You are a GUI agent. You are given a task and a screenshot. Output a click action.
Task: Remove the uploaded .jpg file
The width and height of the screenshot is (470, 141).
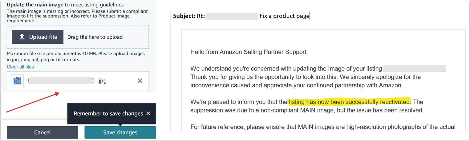click(x=140, y=81)
